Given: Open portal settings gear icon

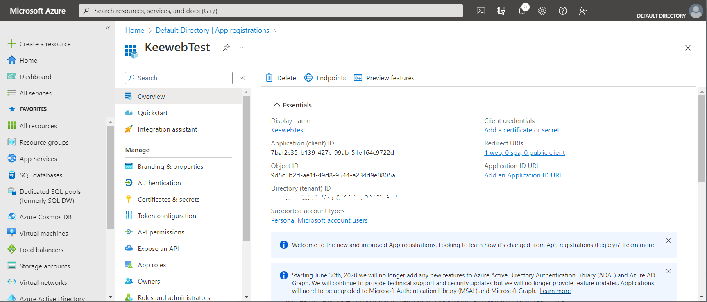Looking at the screenshot, I should pos(542,11).
